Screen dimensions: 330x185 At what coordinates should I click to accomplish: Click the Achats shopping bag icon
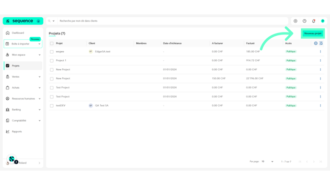8,87
